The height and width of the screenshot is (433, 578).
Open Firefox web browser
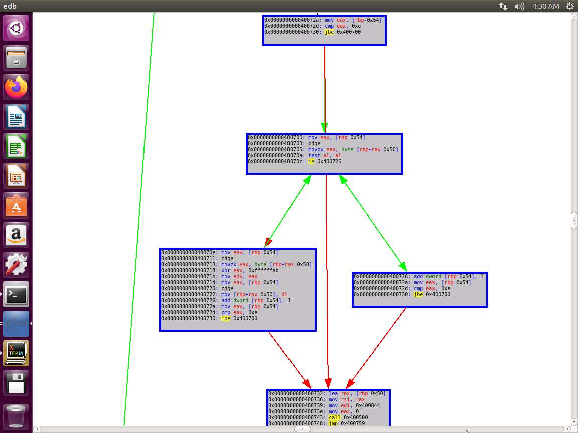pyautogui.click(x=16, y=87)
